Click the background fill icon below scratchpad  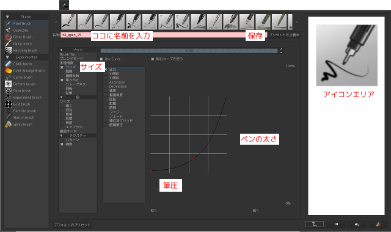point(357,224)
